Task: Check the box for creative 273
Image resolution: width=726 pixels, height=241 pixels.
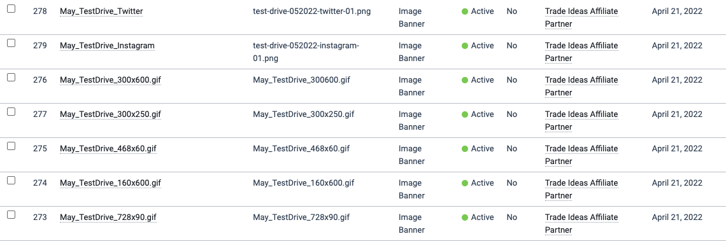Action: 11,215
